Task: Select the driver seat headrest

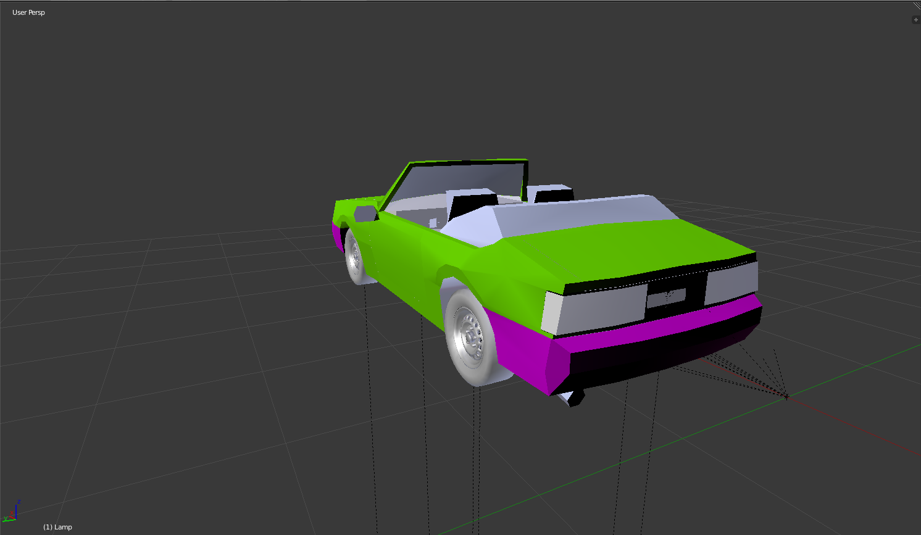Action: click(x=473, y=204)
